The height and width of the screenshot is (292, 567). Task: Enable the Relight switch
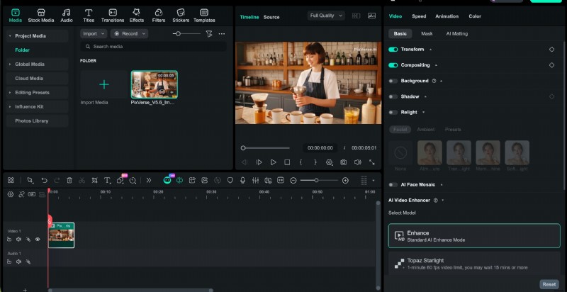393,113
